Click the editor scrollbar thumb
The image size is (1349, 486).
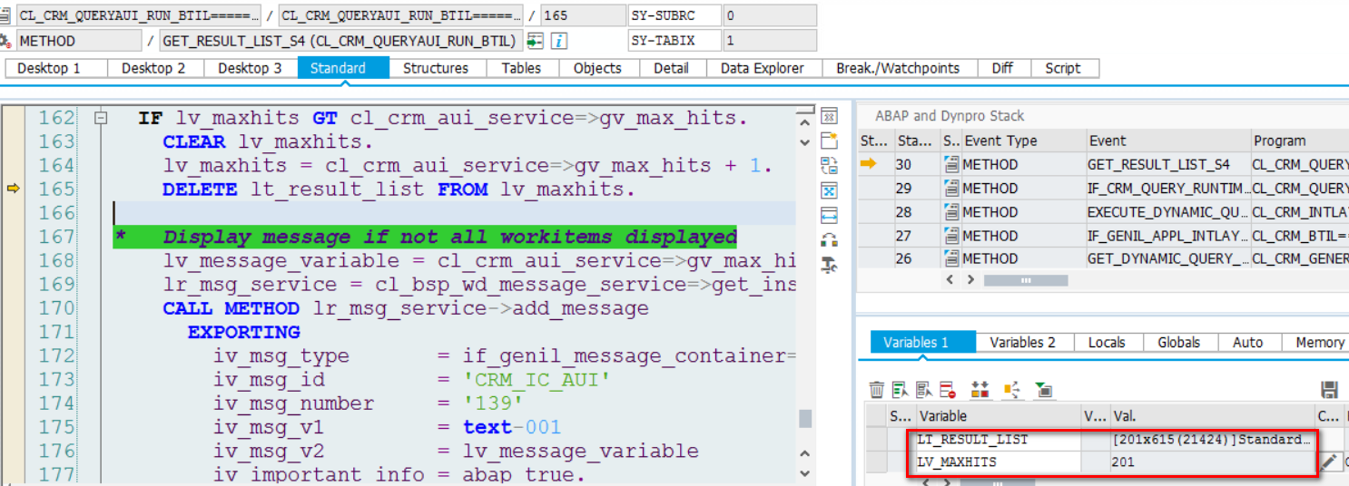coord(804,419)
